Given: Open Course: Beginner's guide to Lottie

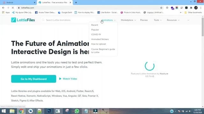Looking at the screenshot, I should [x=103, y=51].
